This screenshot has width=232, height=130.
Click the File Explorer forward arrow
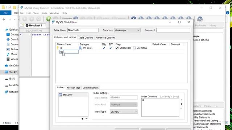click(10, 19)
